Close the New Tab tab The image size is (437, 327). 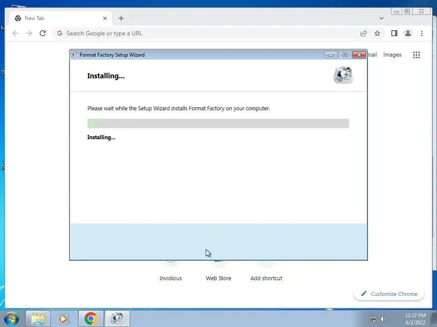click(105, 18)
